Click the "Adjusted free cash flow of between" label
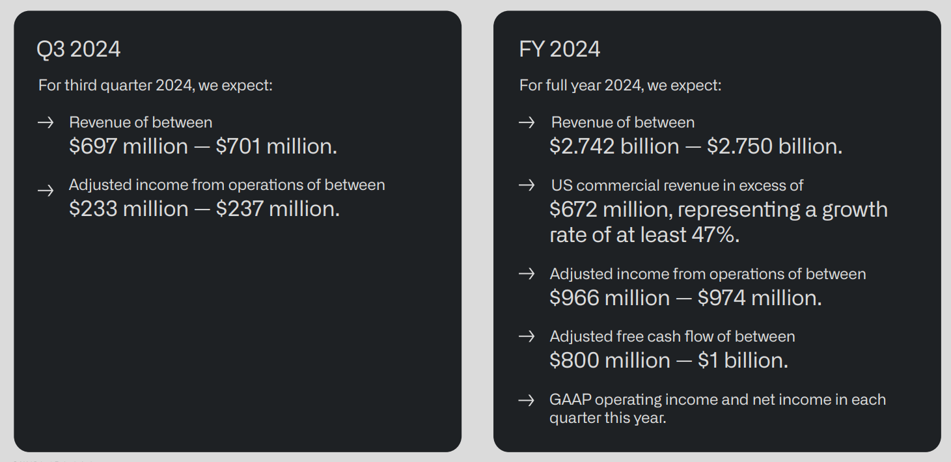 point(672,336)
